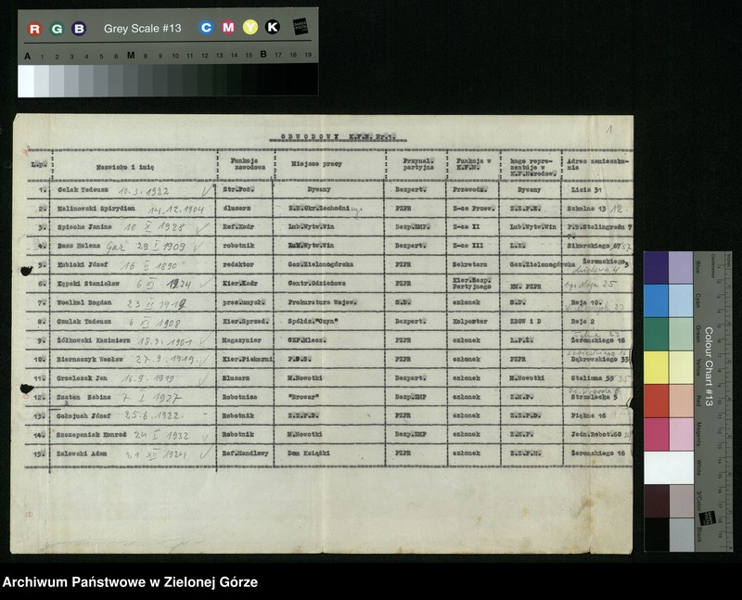This screenshot has width=742, height=600.
Task: Click the red R circle icon
Action: tap(34, 29)
